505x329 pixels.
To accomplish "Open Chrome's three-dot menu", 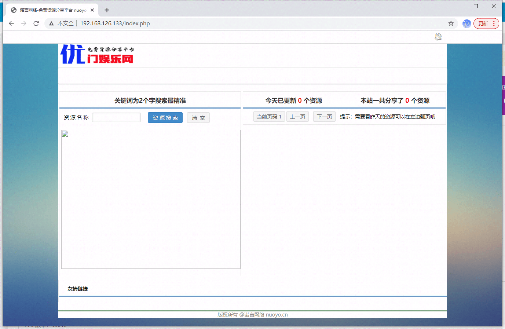I will pos(494,23).
